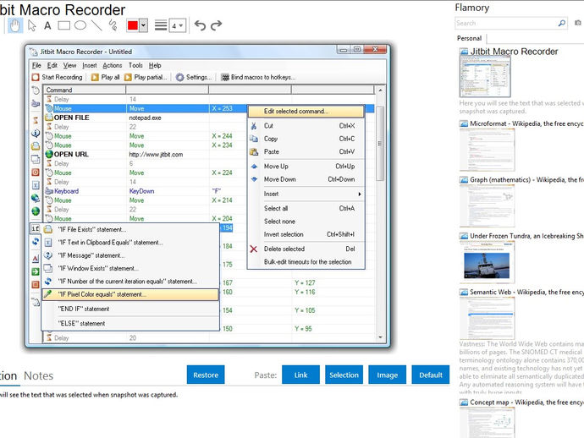
Task: Open Settings from the Jitbit toolbar
Action: coord(194,77)
